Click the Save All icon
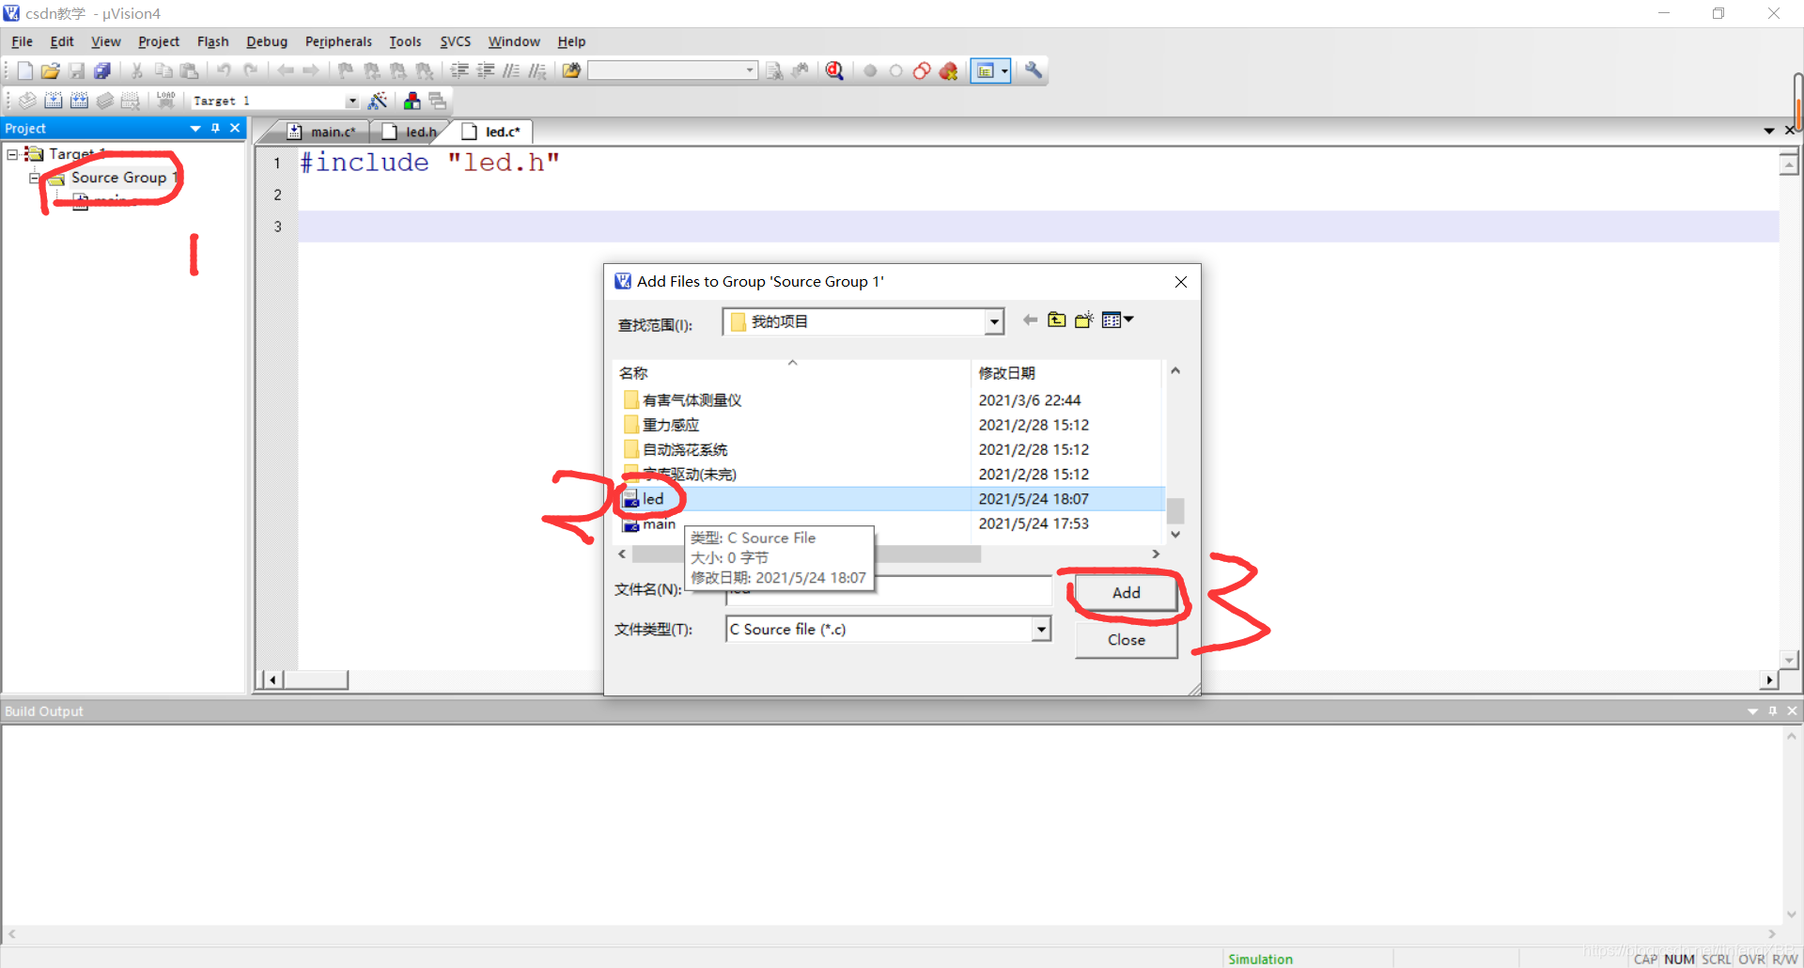This screenshot has width=1804, height=968. click(102, 70)
